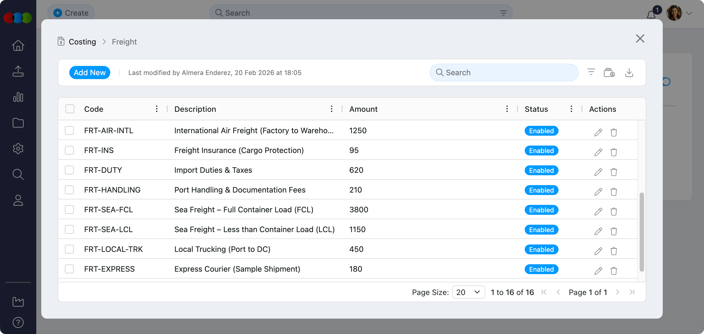Click the column settings icon in toolbar
The height and width of the screenshot is (334, 704).
tap(609, 73)
